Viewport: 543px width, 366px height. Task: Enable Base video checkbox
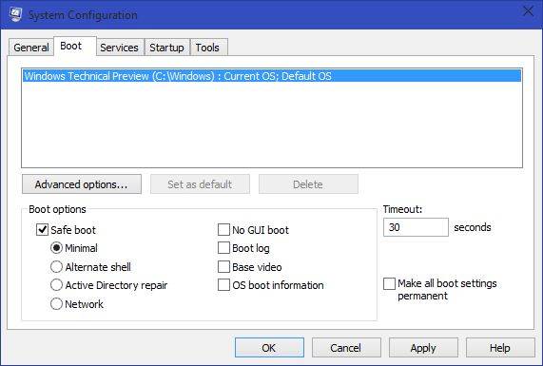tap(223, 267)
